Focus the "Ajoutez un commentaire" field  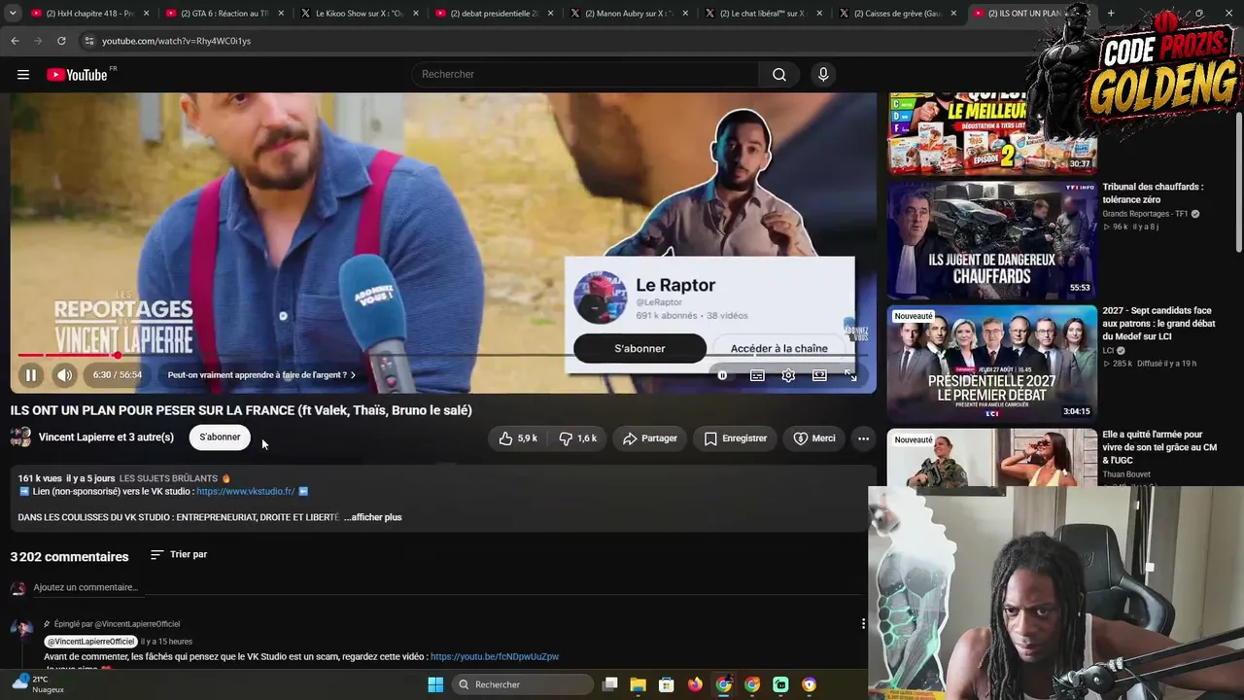tap(86, 587)
